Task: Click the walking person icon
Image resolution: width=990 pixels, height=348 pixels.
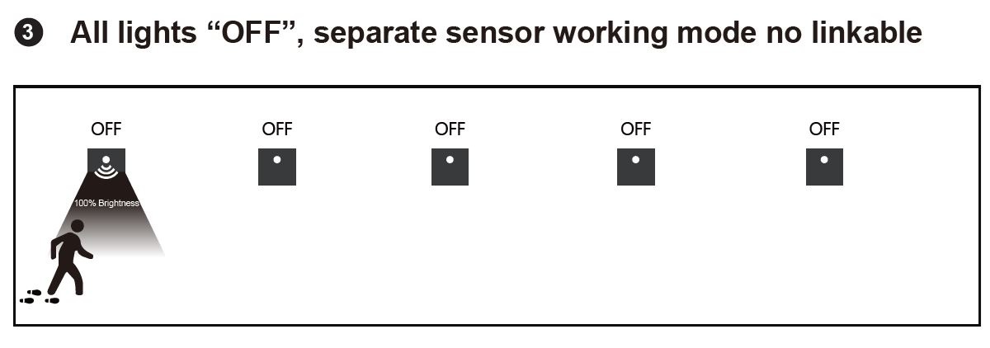Action: point(68,257)
